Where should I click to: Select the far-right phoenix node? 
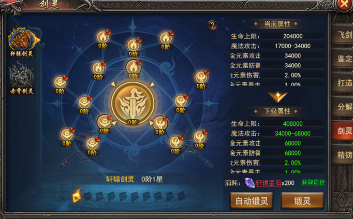[201, 78]
